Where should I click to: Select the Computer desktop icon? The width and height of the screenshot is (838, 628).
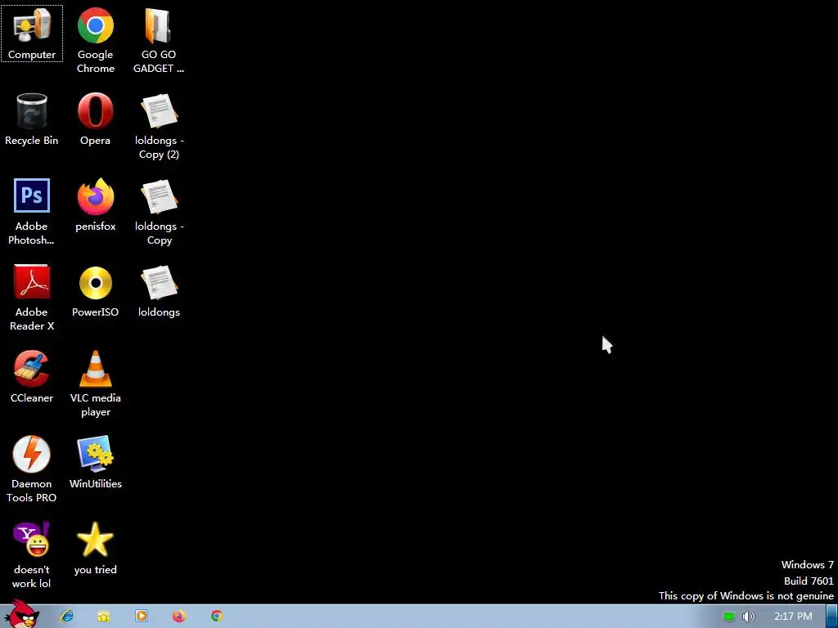click(32, 33)
